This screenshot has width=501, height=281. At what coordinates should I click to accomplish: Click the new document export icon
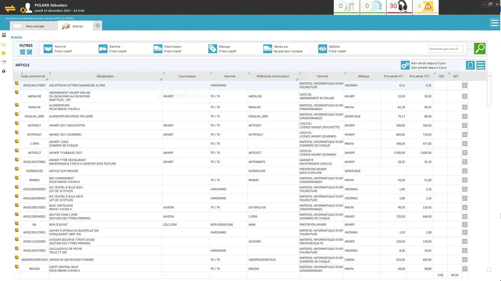471,65
